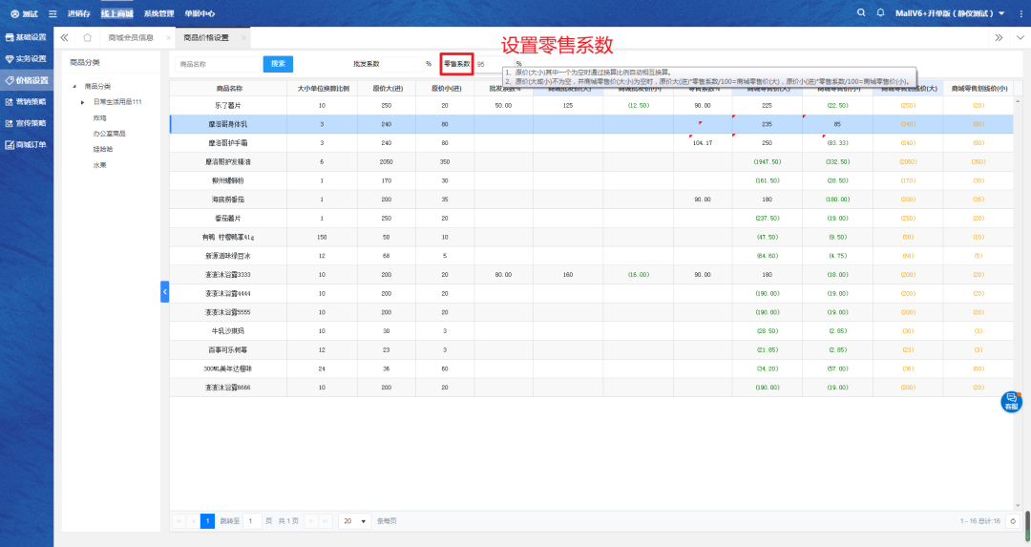Screen dimensions: 1031x547
Task: Open the notification bell icon
Action: click(880, 12)
